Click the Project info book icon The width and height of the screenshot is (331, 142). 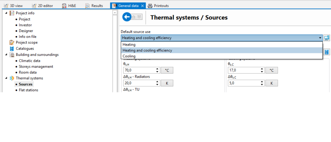pos(12,13)
